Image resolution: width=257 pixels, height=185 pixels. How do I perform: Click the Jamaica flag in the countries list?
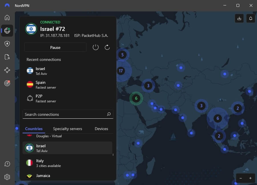tap(29, 176)
